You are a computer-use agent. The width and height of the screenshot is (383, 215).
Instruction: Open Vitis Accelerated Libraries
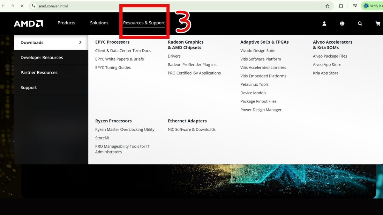click(263, 68)
